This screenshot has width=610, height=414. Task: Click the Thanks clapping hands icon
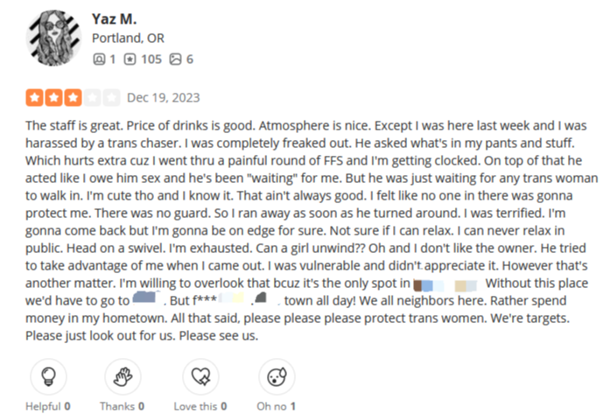click(123, 376)
